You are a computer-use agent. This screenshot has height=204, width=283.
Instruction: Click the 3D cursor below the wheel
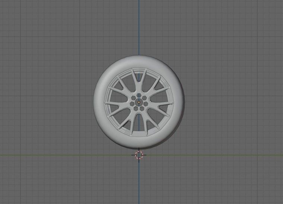[x=139, y=155]
